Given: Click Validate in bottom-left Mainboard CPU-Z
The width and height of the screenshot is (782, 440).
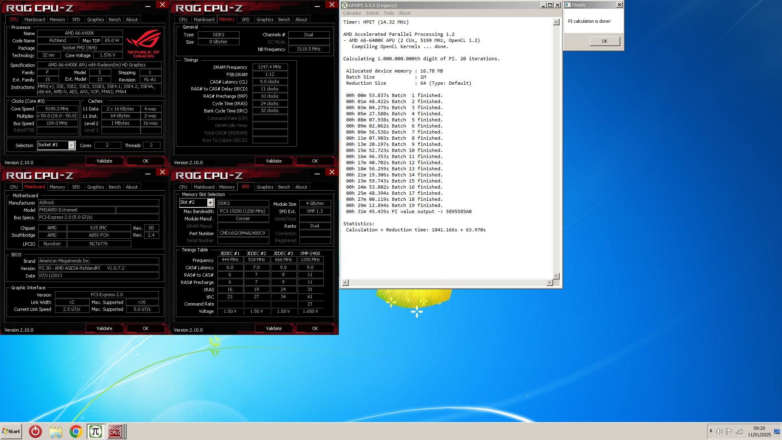Looking at the screenshot, I should (x=104, y=328).
